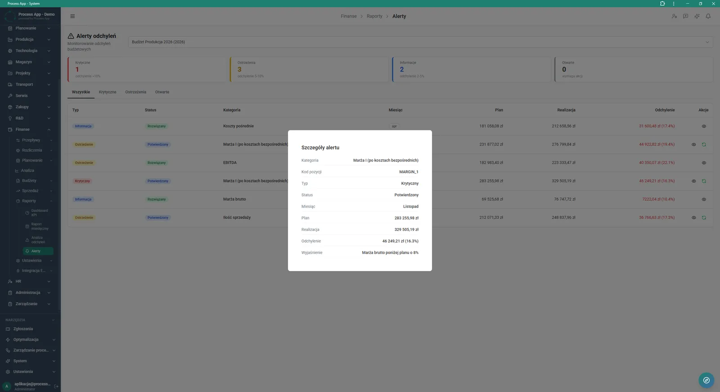Expand the Budżety submenu chevron
Screen dimensions: 720x392
coord(51,181)
